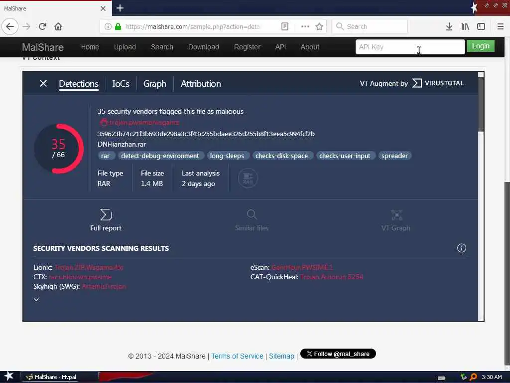The height and width of the screenshot is (383, 510).
Task: Switch to the Attribution tab
Action: point(201,84)
